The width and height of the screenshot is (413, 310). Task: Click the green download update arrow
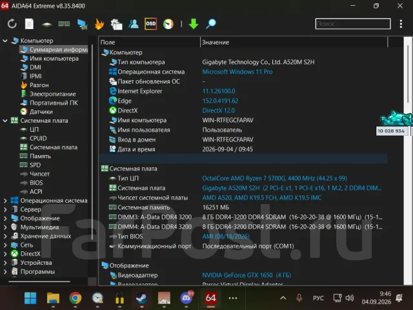coord(194,24)
